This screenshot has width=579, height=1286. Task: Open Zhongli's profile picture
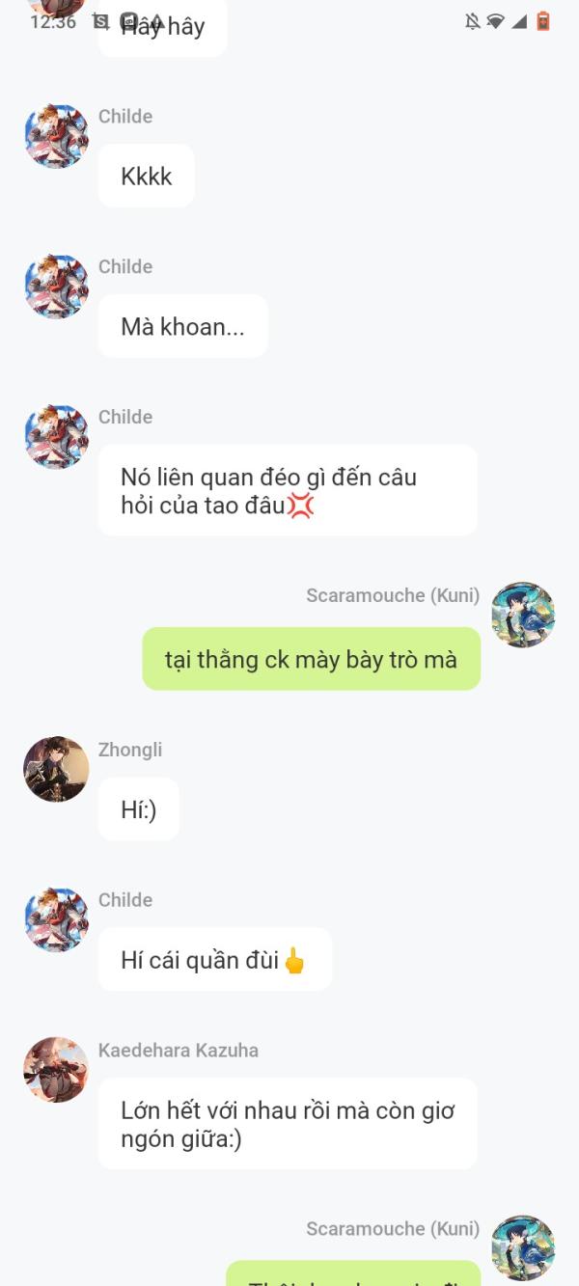coord(56,769)
